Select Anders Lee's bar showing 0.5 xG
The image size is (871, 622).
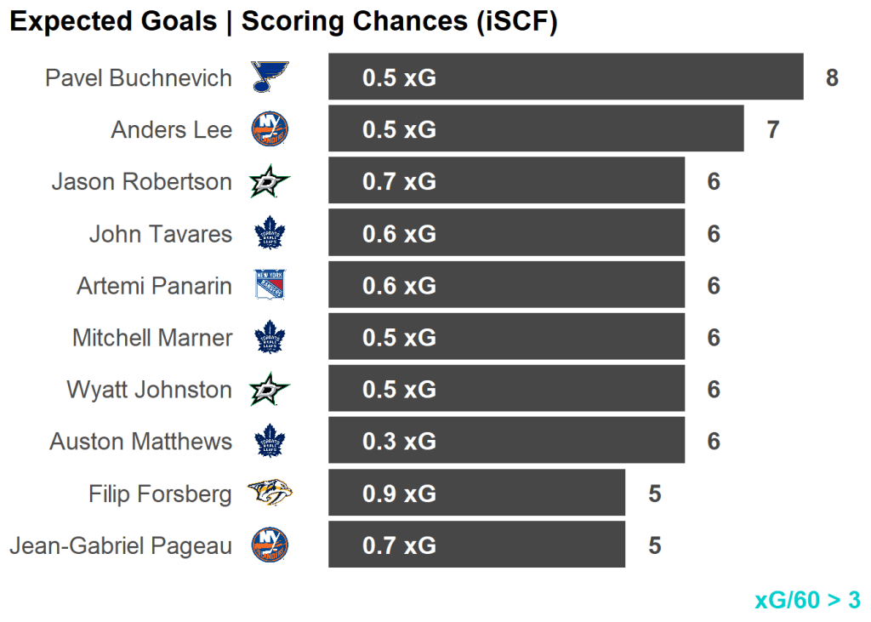536,129
